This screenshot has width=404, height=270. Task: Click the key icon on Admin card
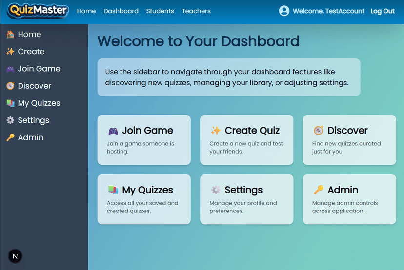[x=319, y=190]
